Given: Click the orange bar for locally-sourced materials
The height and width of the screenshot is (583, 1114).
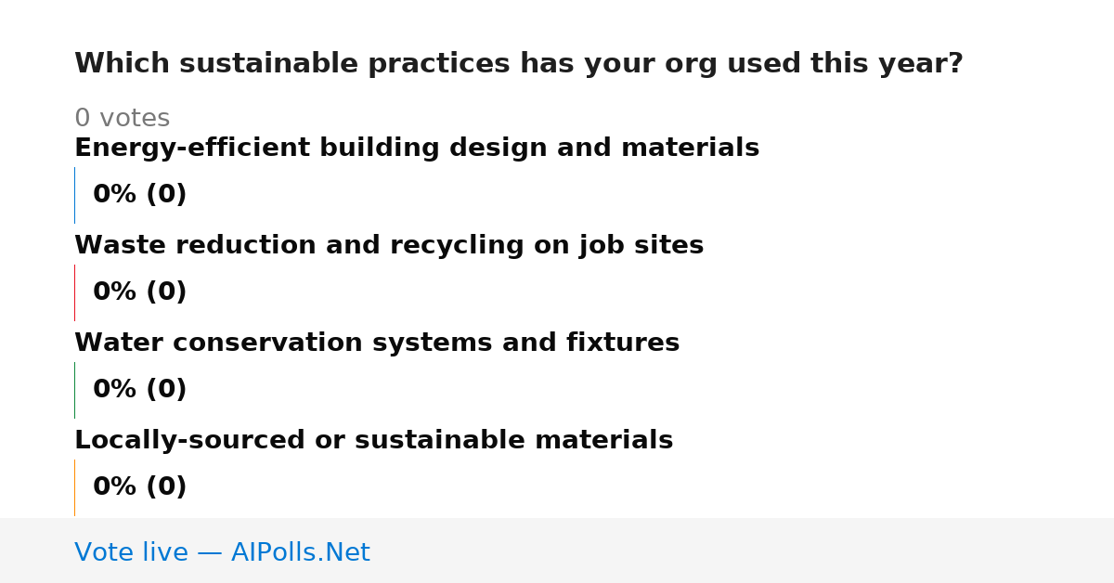Looking at the screenshot, I should click(x=74, y=487).
